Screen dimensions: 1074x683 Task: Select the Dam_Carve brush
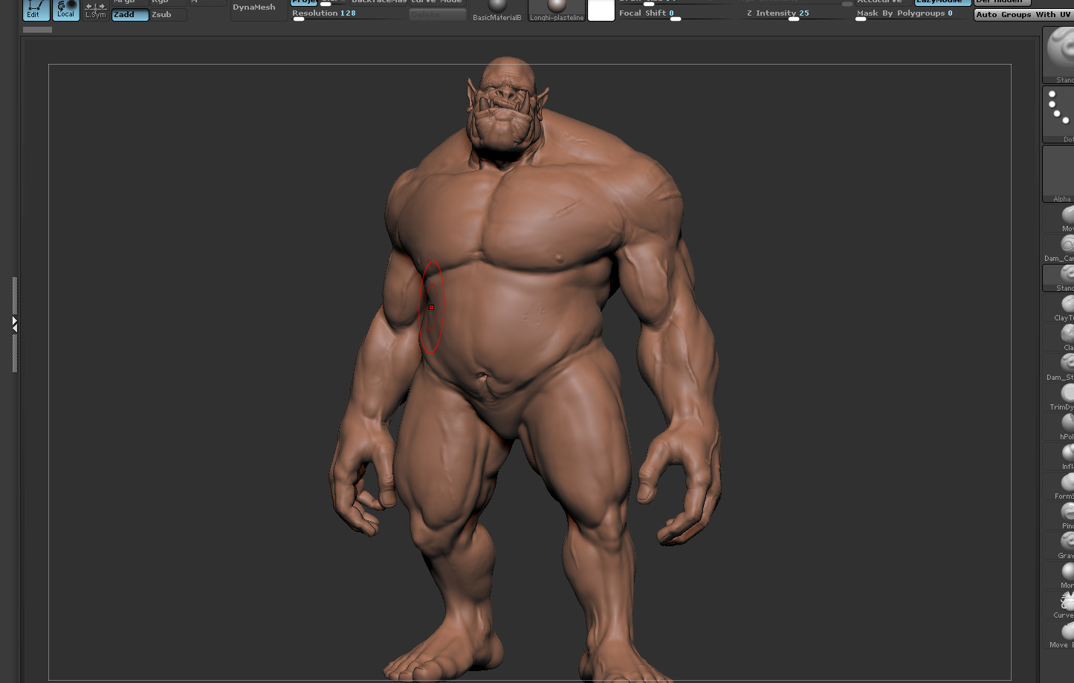[1060, 248]
